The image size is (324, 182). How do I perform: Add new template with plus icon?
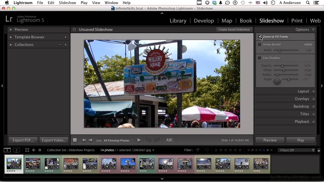tap(66, 37)
